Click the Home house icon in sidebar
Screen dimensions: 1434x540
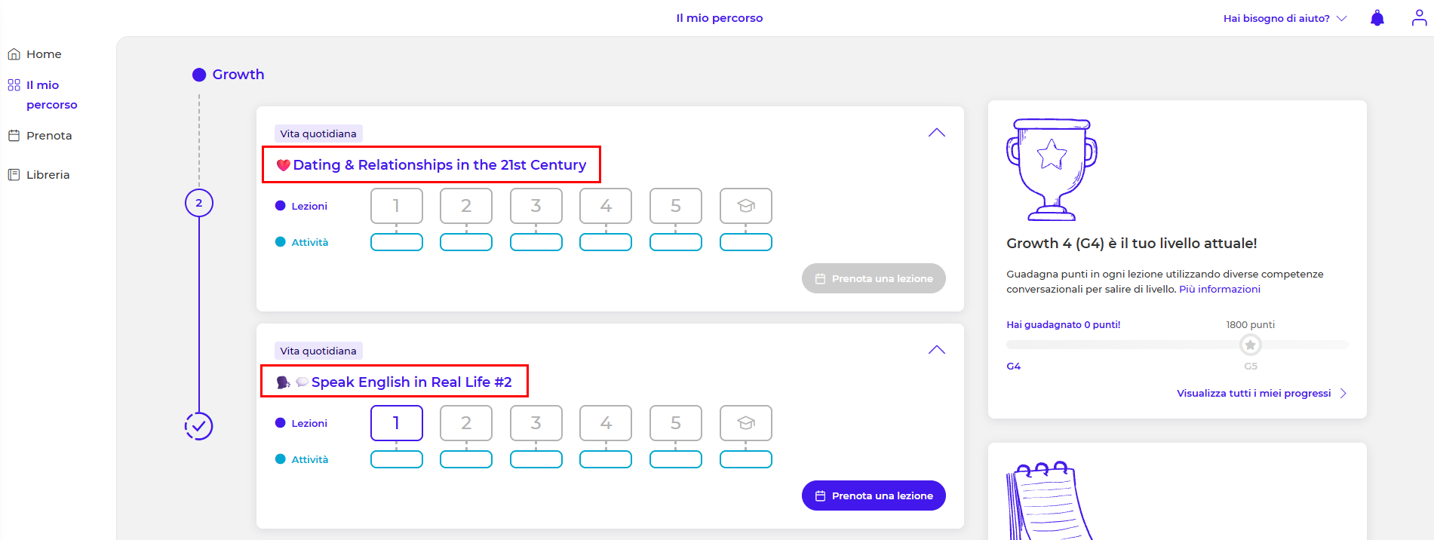tap(14, 54)
